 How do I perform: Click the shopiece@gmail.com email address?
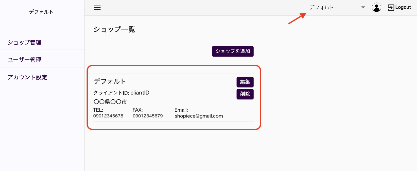(x=199, y=116)
